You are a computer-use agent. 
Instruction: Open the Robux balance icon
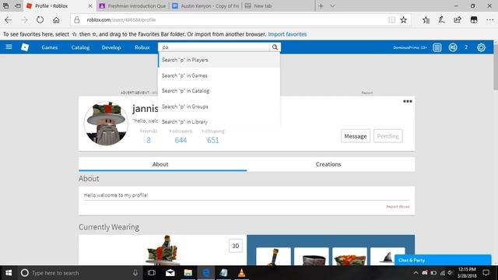[x=453, y=47]
